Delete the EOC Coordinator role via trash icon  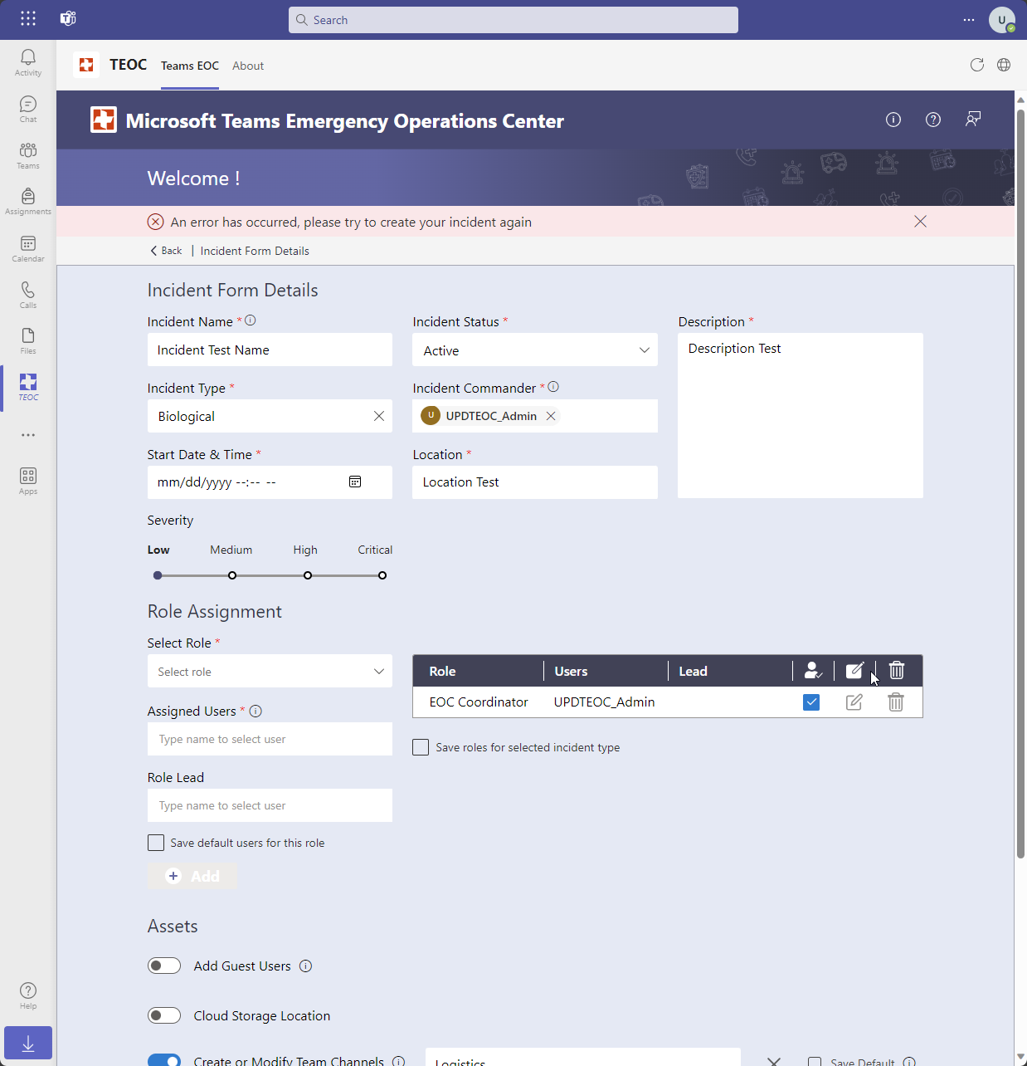(x=895, y=702)
